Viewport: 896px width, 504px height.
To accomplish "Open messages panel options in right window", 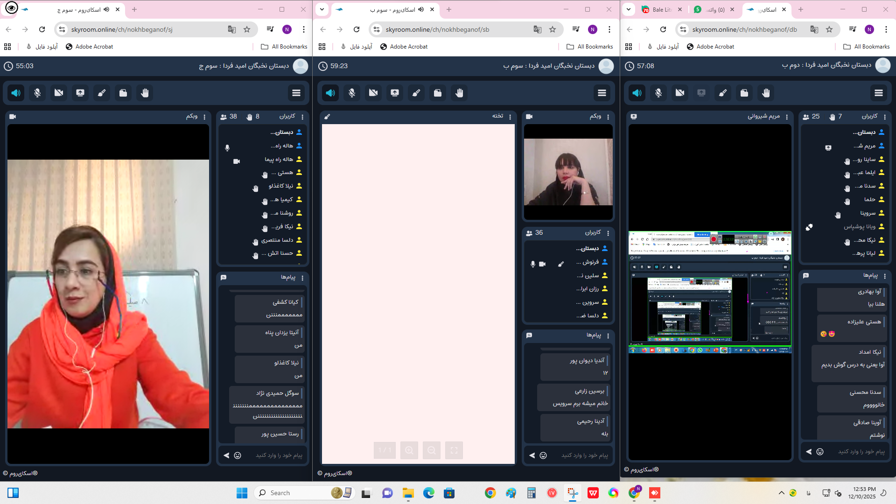I will click(885, 276).
